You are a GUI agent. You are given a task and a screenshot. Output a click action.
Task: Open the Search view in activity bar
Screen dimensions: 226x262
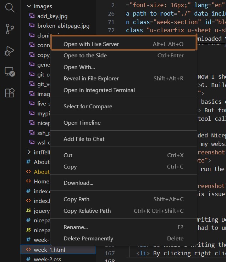(x=10, y=8)
